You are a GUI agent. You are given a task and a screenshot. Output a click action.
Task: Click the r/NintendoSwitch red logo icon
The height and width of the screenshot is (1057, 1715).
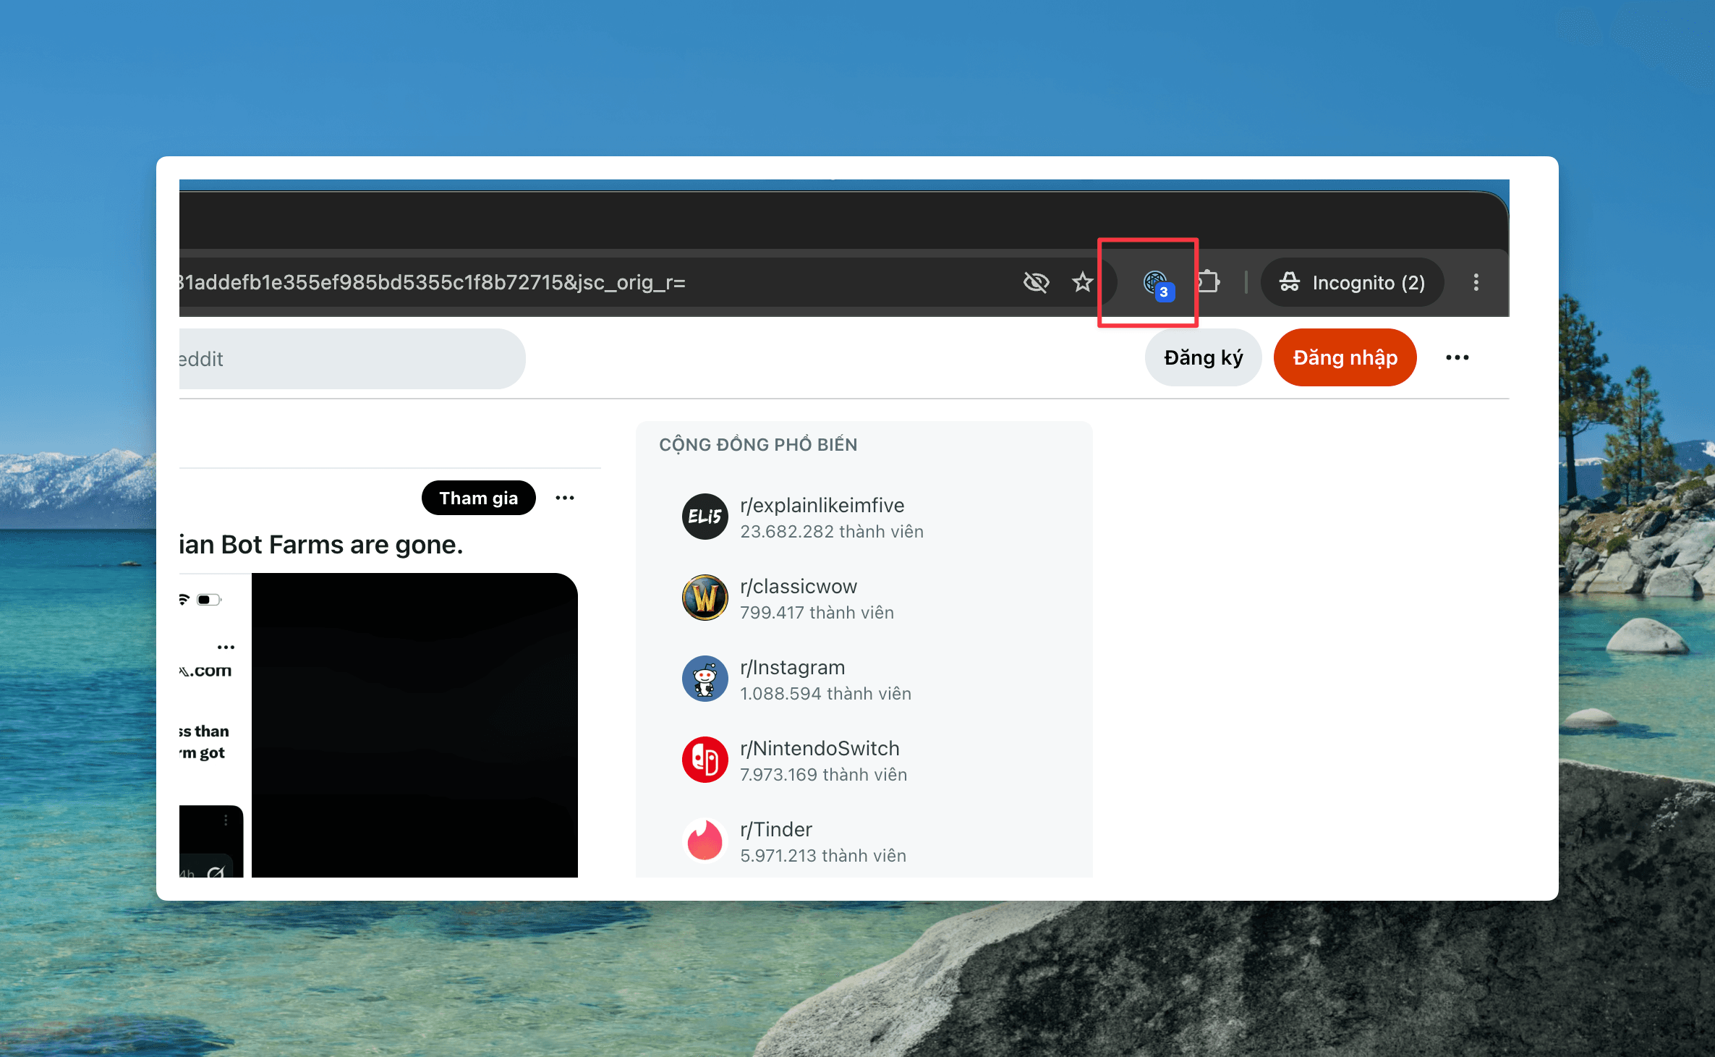coord(705,760)
